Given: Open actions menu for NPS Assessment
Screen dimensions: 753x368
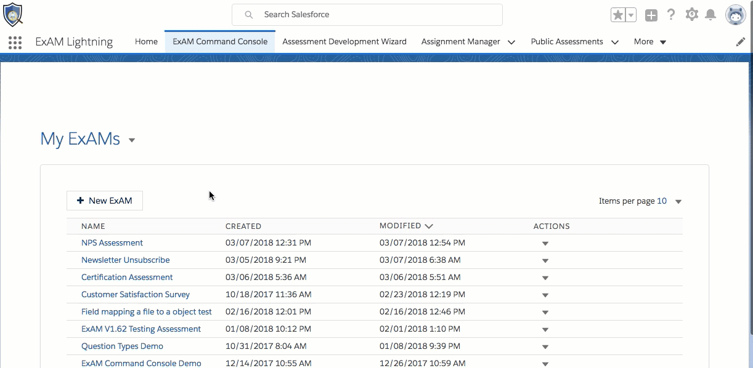Looking at the screenshot, I should (x=545, y=244).
